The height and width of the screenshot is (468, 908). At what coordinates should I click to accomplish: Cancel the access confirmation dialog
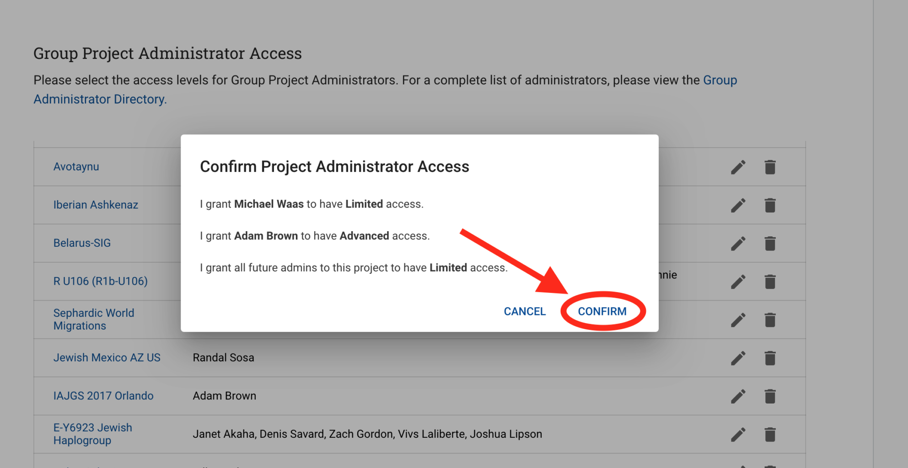coord(525,311)
